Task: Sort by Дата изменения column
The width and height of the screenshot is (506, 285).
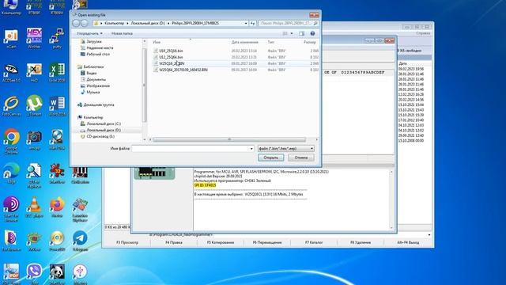Action: [x=244, y=42]
